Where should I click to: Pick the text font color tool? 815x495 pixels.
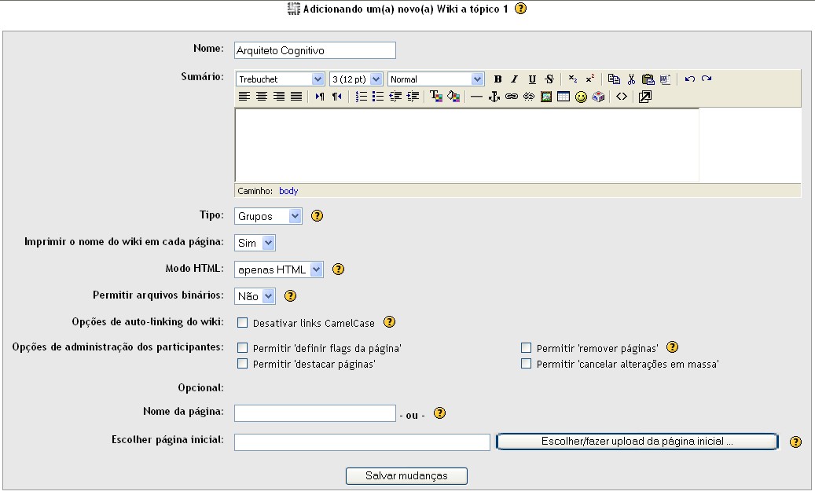pos(435,97)
